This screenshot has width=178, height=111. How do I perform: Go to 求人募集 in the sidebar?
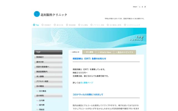(x=48, y=77)
